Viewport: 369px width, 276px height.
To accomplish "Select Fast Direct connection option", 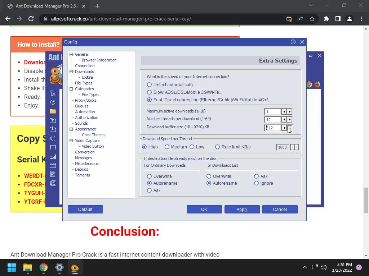I will click(x=209, y=100).
